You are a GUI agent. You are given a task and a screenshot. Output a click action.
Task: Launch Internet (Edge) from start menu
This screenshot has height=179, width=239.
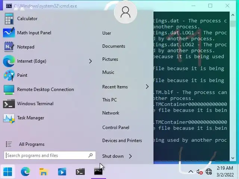pos(31,61)
